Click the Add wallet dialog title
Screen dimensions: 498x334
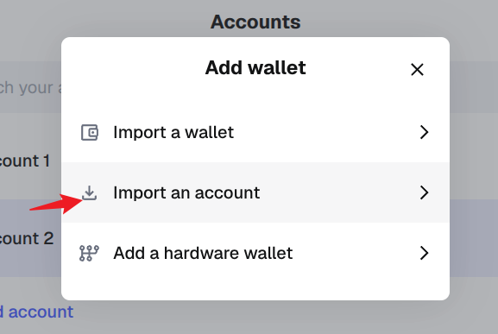(x=255, y=67)
